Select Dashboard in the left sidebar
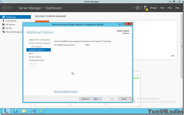Image resolution: width=184 pixels, height=115 pixels. tap(15, 17)
